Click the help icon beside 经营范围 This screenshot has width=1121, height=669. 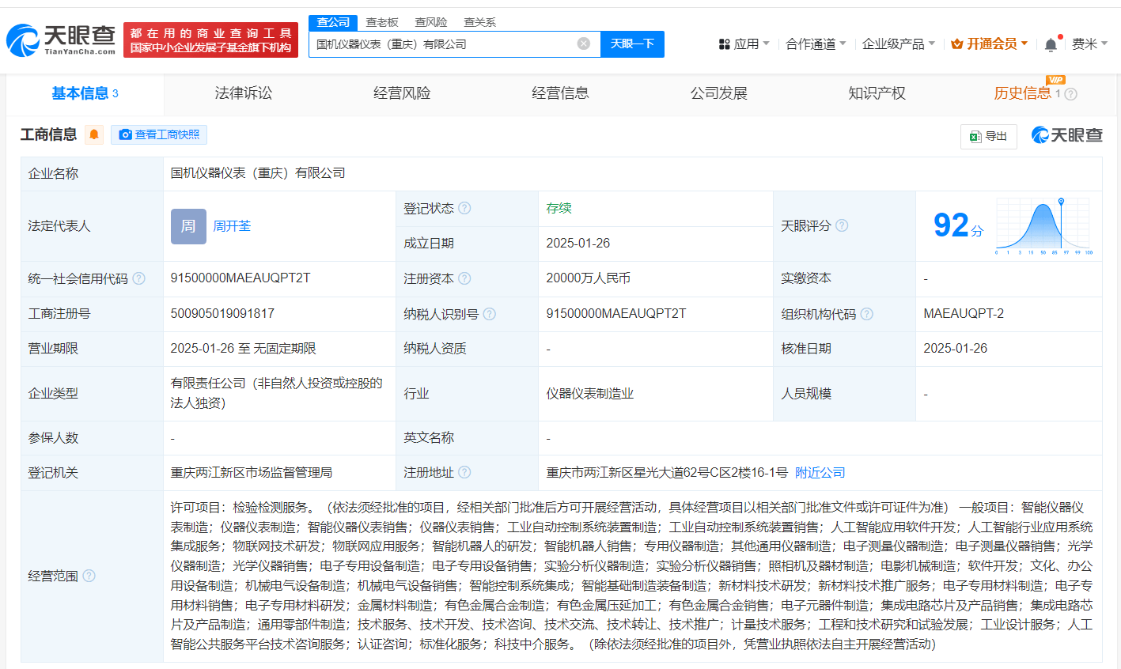pyautogui.click(x=89, y=576)
